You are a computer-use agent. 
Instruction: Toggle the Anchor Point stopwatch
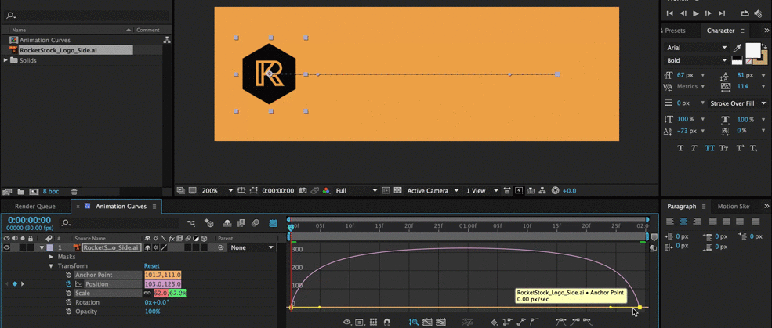click(x=69, y=275)
